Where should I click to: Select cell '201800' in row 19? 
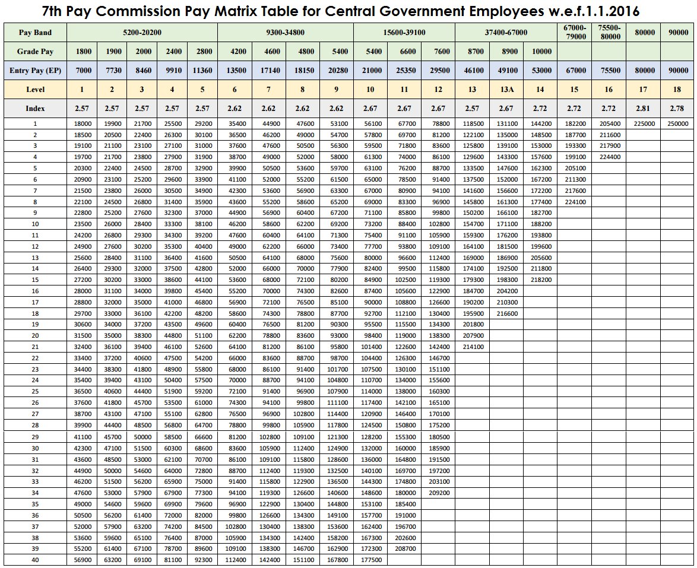pyautogui.click(x=473, y=325)
